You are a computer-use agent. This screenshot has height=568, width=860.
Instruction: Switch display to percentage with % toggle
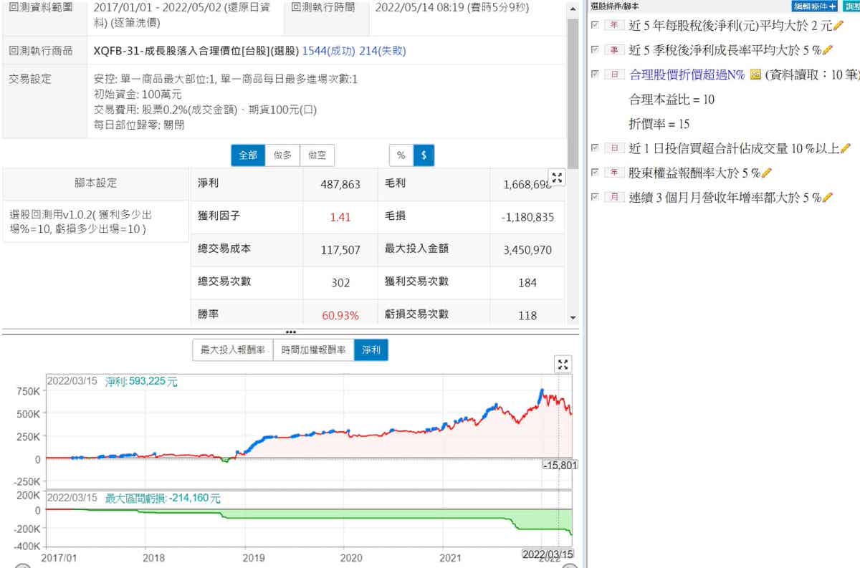[x=401, y=155]
